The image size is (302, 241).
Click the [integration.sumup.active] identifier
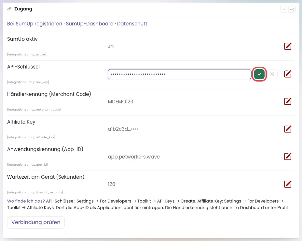point(27,54)
